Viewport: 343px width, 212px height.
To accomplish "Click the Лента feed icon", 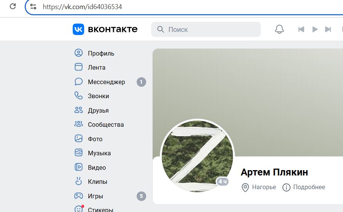I will point(78,67).
